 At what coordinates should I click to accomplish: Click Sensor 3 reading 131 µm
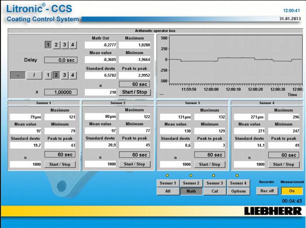pos(175,117)
